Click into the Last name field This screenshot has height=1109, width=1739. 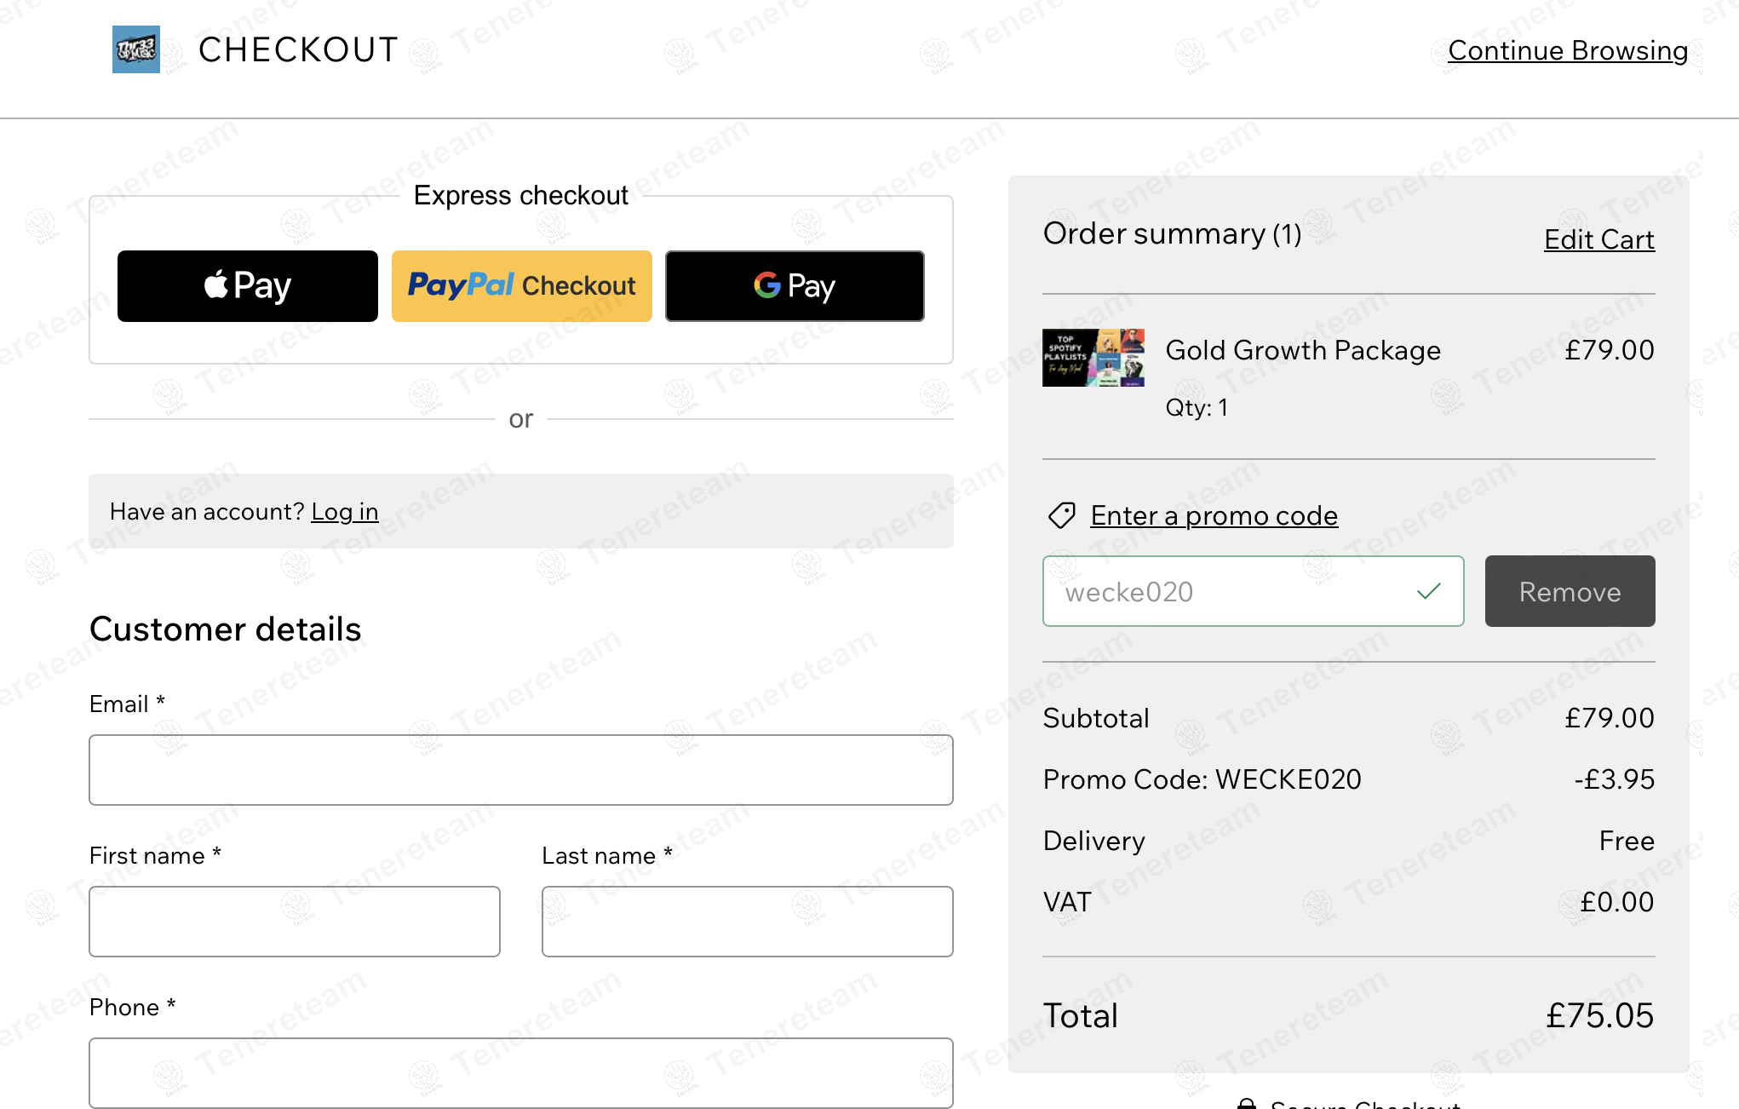pos(748,922)
